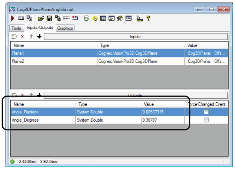The width and height of the screenshot is (235, 169).
Task: Click the Plane2 type cell Cognex.VisionPro3D.Cog3DPlane
Action: [141, 61]
